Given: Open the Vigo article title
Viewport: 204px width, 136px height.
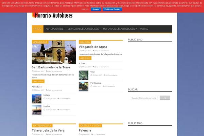Looking at the screenshot, I should 92,72.
